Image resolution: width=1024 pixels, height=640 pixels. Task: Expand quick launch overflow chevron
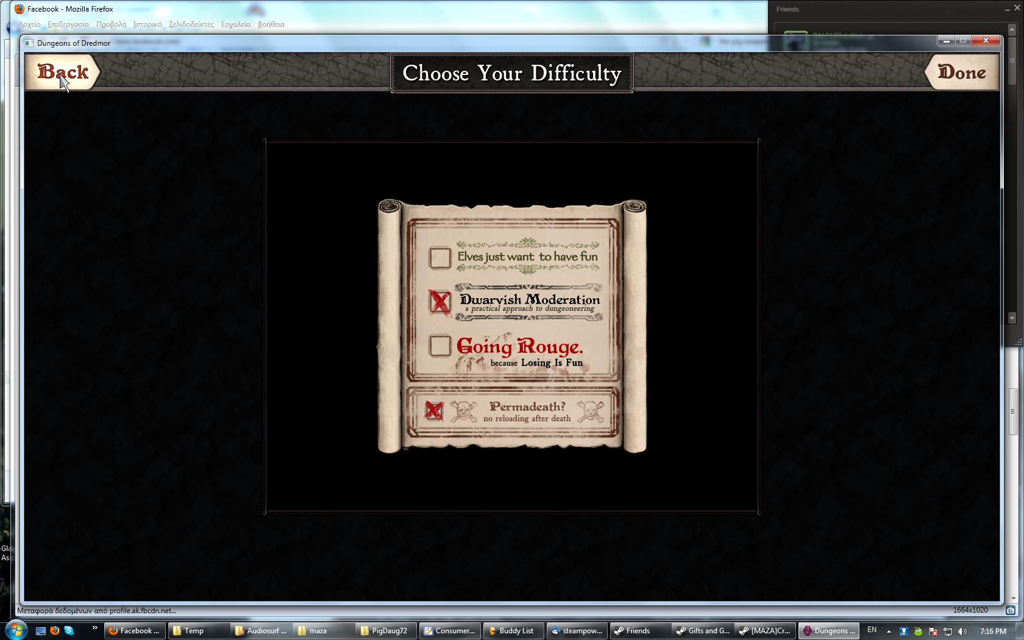click(x=94, y=628)
